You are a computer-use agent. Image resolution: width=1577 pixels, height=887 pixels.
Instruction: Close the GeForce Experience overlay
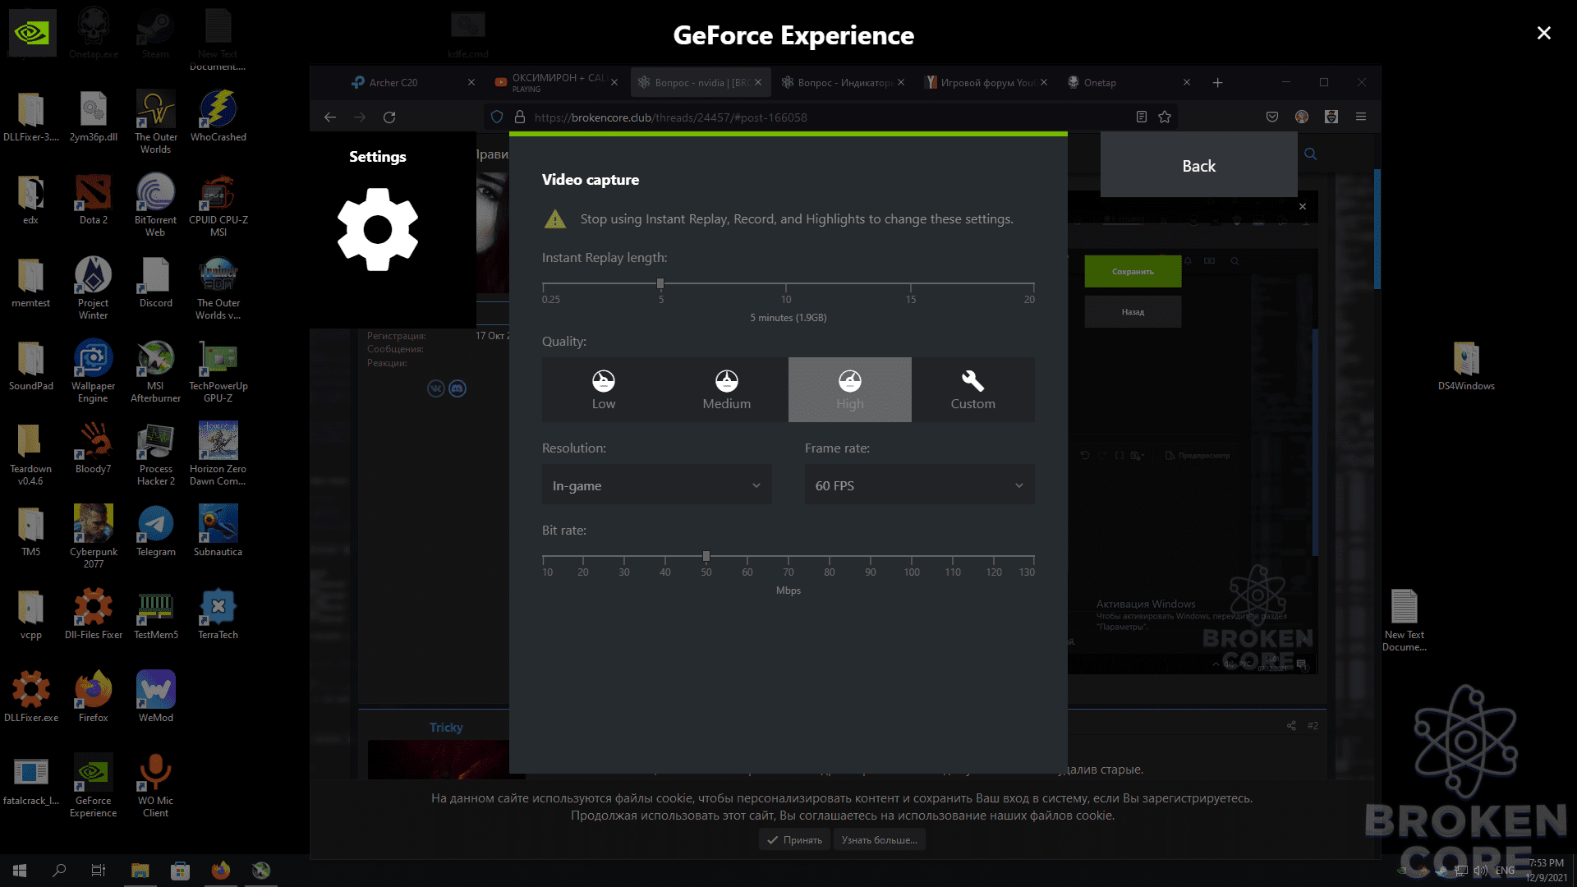(x=1543, y=33)
